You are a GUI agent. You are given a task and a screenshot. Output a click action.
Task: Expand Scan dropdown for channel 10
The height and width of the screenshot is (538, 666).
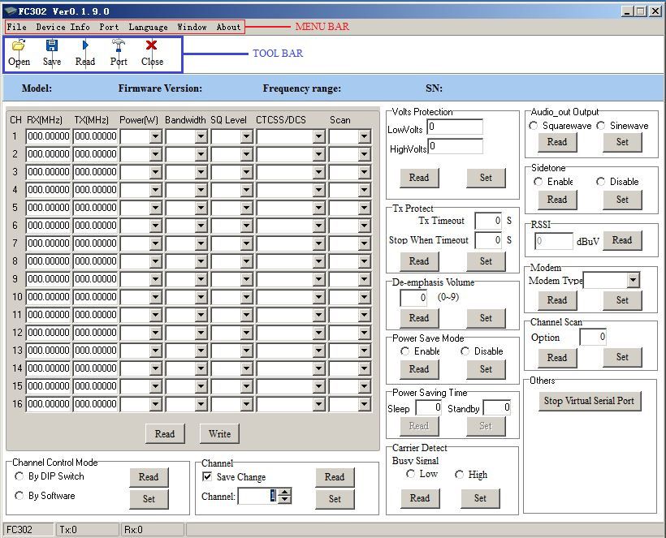coord(364,297)
